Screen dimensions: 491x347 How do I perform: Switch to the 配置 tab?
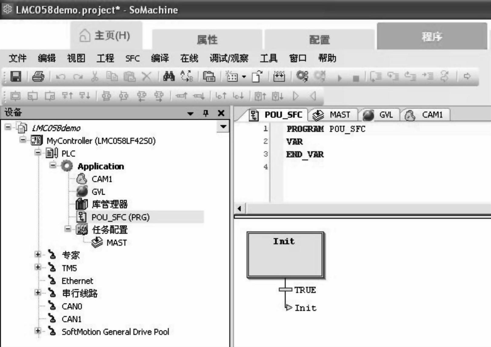coord(319,39)
